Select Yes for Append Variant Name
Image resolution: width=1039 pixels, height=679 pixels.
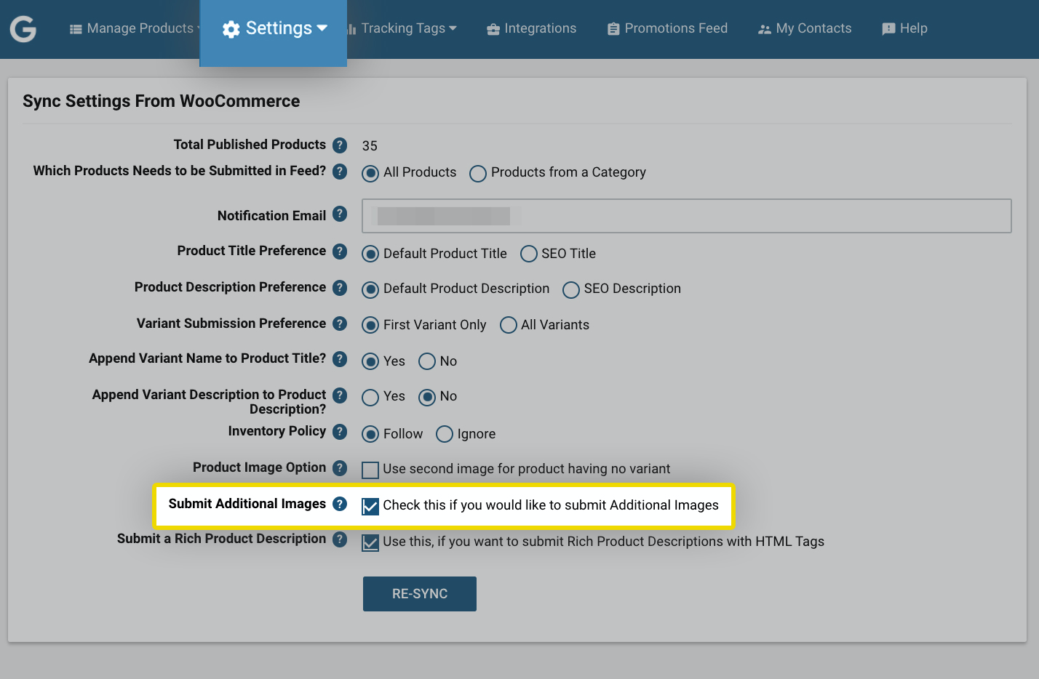coord(370,361)
